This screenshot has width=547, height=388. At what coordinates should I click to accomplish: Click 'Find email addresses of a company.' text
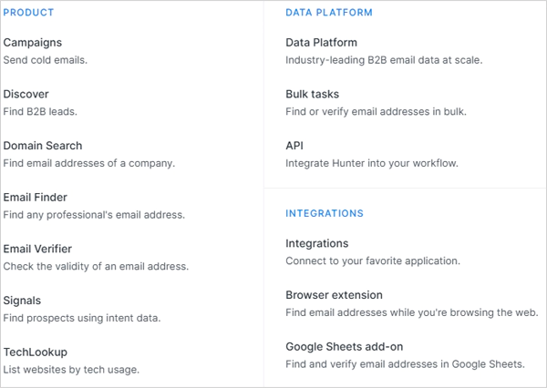(89, 163)
